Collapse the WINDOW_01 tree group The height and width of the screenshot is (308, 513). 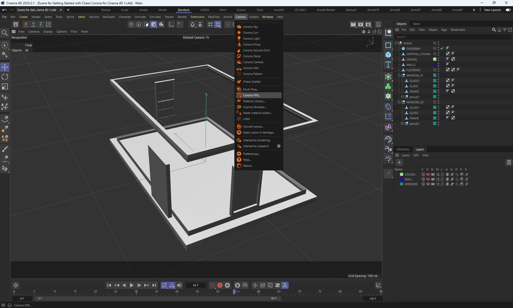[399, 75]
